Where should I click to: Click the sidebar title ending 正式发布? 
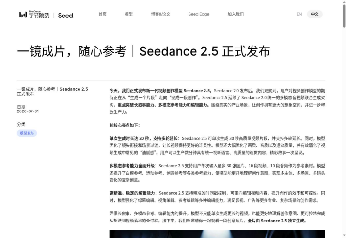[x=52, y=92]
